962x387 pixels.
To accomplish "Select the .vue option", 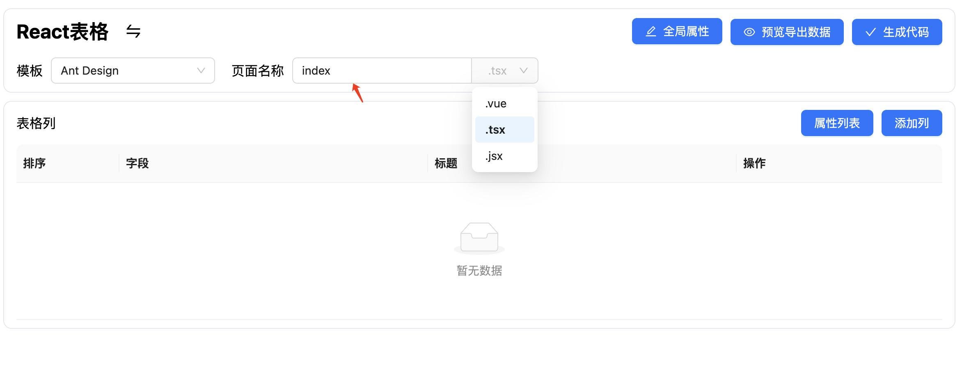I will coord(496,103).
